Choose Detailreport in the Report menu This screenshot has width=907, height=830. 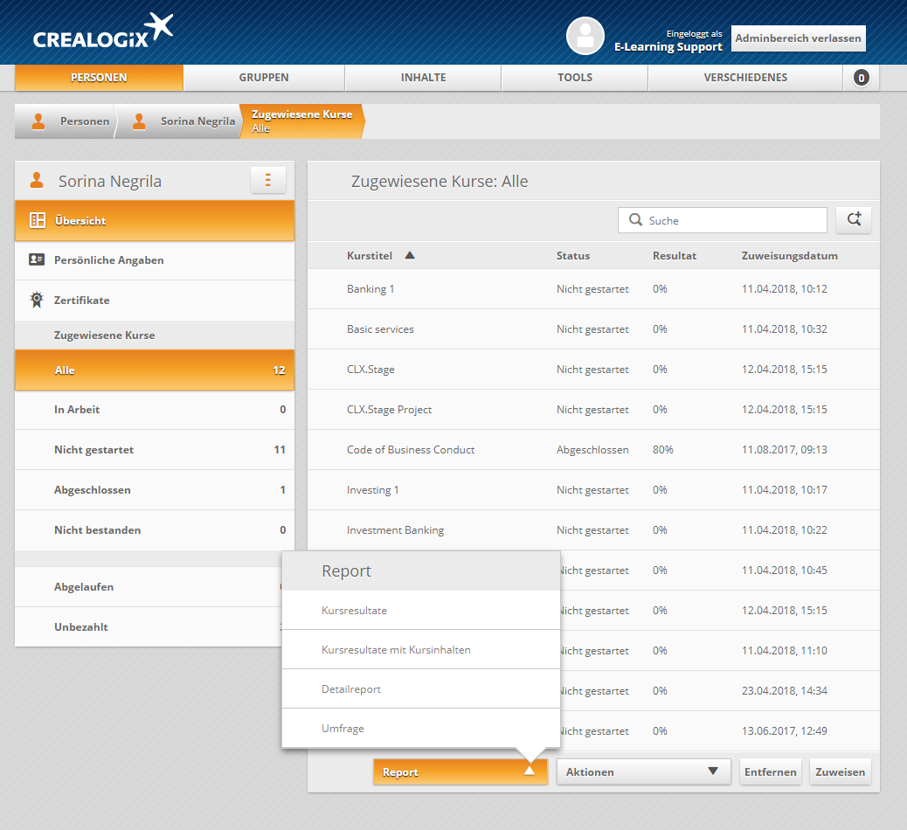[x=351, y=689]
